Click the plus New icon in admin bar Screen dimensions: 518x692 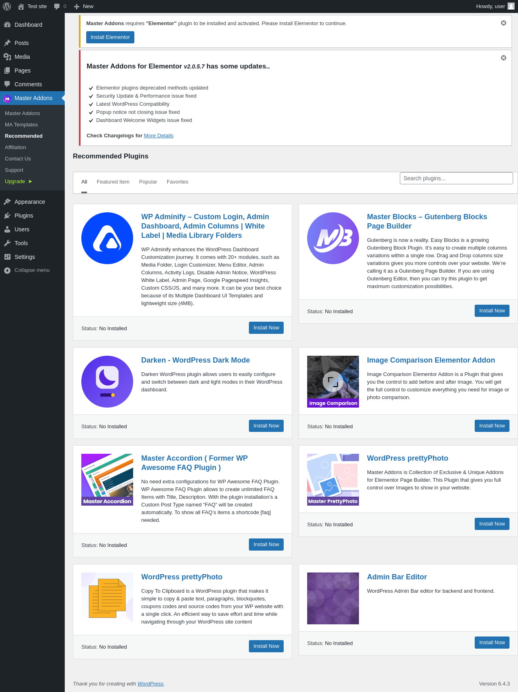tap(76, 6)
